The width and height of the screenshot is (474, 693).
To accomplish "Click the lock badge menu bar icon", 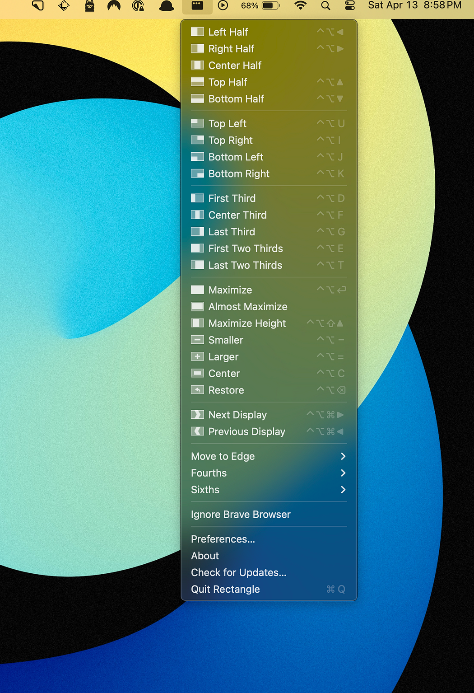I will [x=138, y=5].
